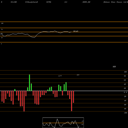Click the 41 label in the mini chart

pos(82,124)
